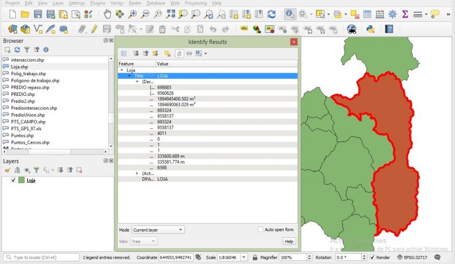Click the Statistical Summary sigma icon
The height and width of the screenshot is (264, 455).
[405, 14]
